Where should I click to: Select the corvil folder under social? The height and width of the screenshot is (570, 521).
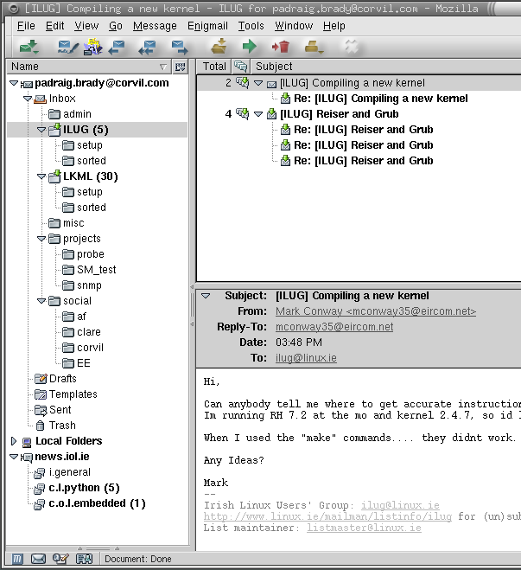click(x=90, y=348)
